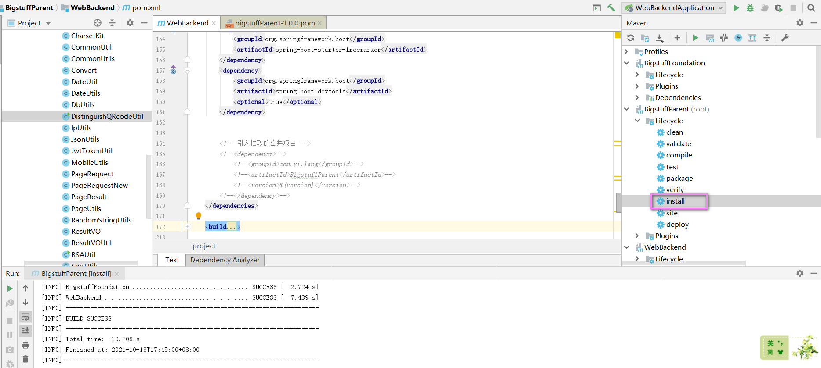Click editor vertical scrollbar thumb
This screenshot has height=368, width=821.
(618, 203)
